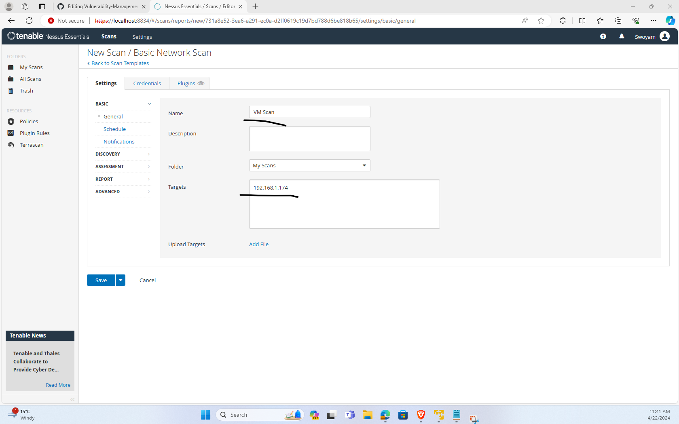Open Trash folder in the sidebar

click(26, 91)
